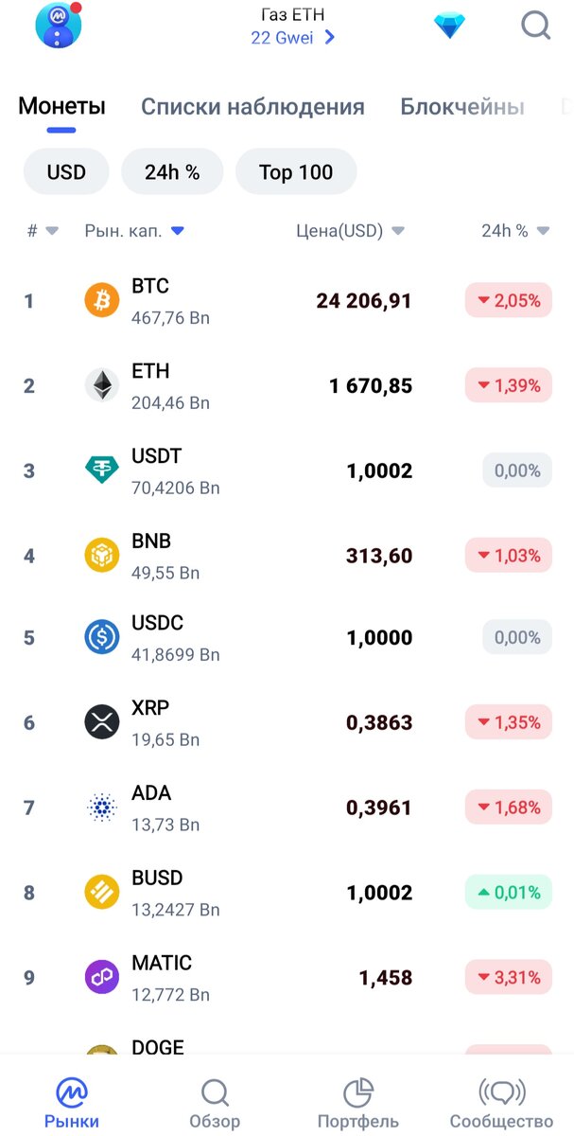Tap BTC's red 2,05% change badge

pos(509,301)
